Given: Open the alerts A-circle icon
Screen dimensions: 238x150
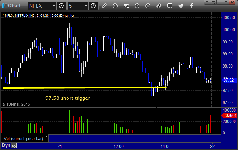Looking at the screenshot, I should 148,6.
